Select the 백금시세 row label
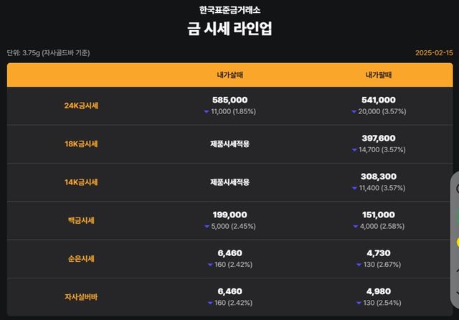Viewport: 459px width, 320px height. coord(81,220)
